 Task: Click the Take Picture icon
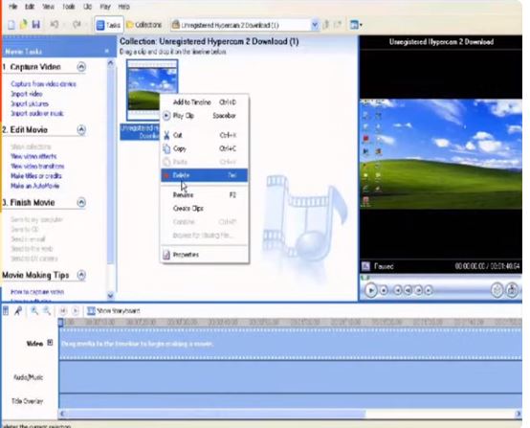pos(512,290)
